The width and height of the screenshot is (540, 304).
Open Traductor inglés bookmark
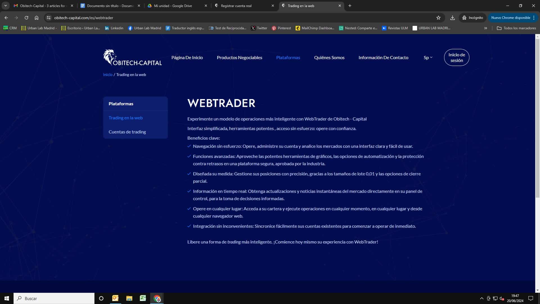(185, 28)
